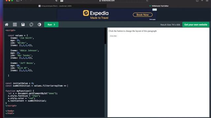Go to the W3Schools home icon

click(x=7, y=25)
